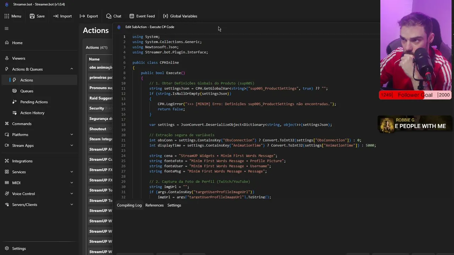Open the Menu grid icon

(x=7, y=16)
